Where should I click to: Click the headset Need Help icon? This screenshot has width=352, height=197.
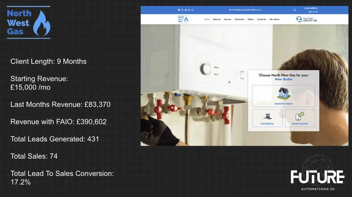point(299,19)
